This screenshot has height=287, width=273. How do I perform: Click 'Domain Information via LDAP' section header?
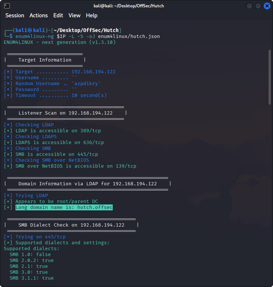pyautogui.click(x=87, y=184)
